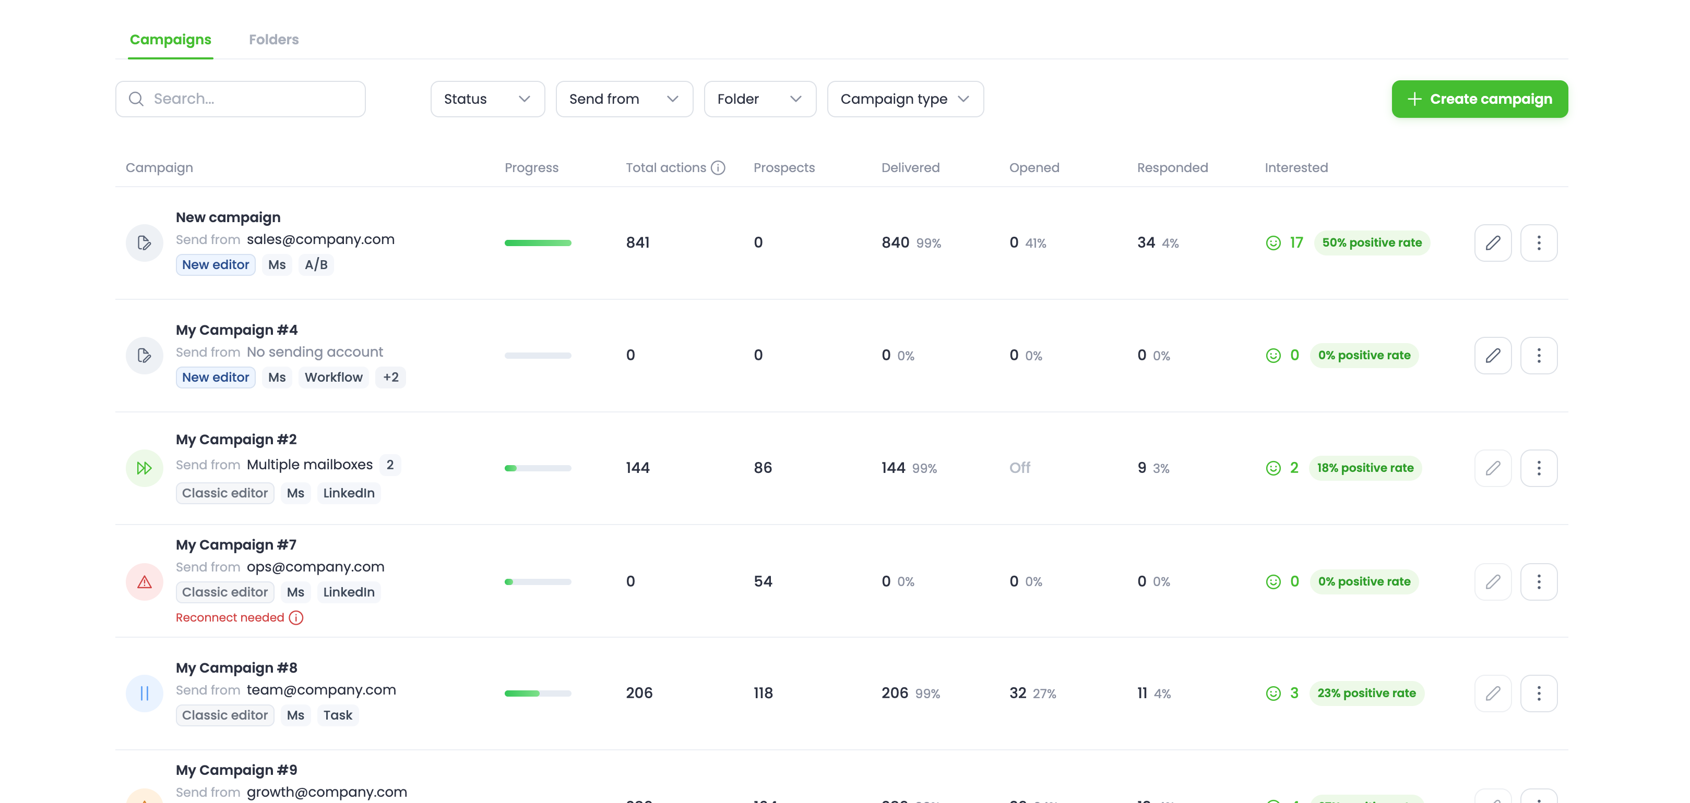Click the New editor tag on New campaign
Image resolution: width=1690 pixels, height=803 pixels.
[215, 265]
